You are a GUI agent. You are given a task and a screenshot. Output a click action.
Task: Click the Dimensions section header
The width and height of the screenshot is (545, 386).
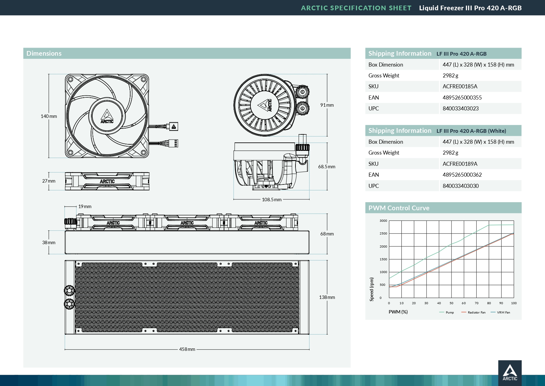(x=187, y=53)
